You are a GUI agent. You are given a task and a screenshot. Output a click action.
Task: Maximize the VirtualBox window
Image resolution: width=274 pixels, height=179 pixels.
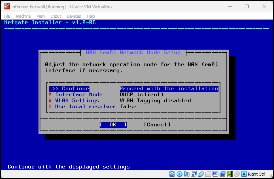tap(247, 7)
